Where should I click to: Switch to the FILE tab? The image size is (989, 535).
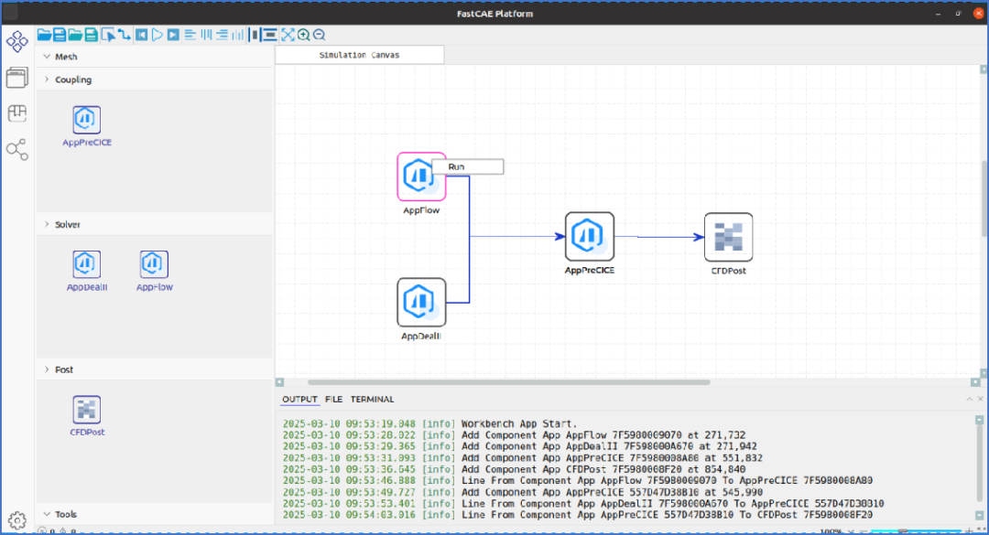pyautogui.click(x=333, y=399)
